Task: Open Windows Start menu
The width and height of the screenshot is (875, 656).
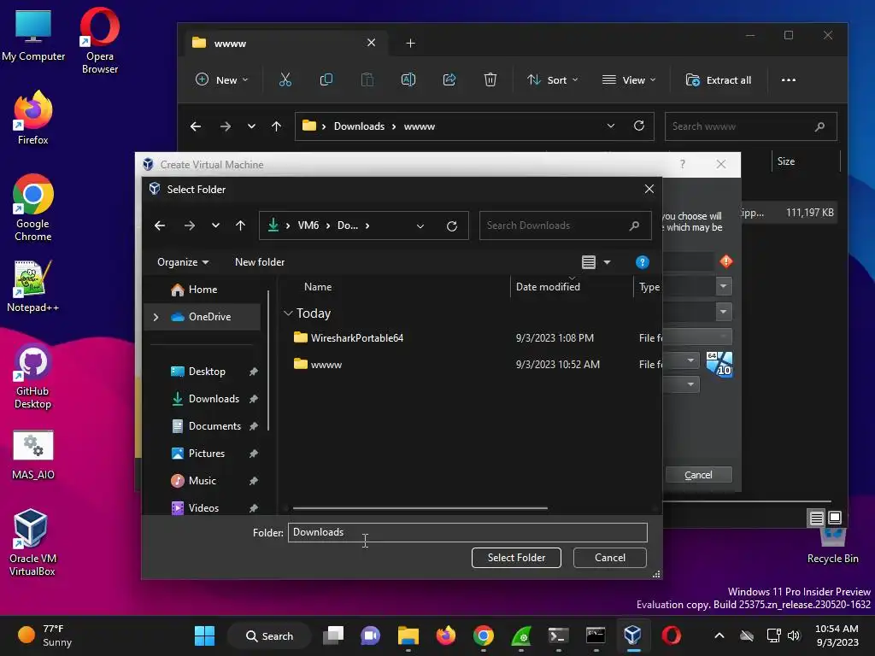Action: 204,635
